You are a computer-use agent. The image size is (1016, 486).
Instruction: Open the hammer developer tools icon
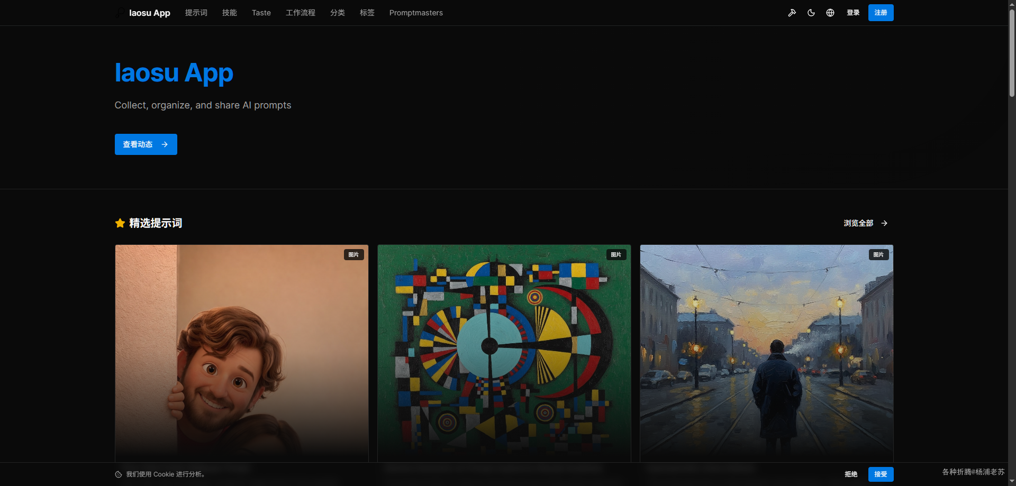click(792, 13)
